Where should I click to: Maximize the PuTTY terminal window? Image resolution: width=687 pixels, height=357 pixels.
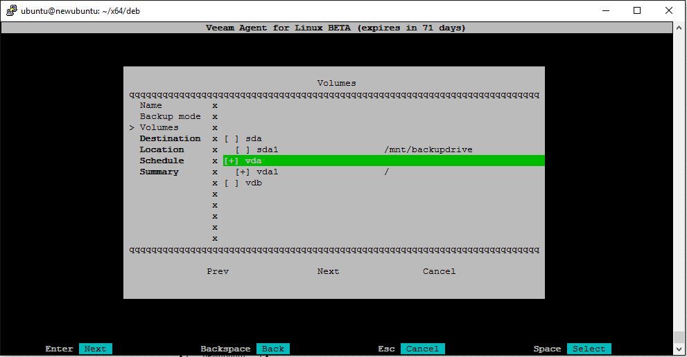click(x=638, y=10)
